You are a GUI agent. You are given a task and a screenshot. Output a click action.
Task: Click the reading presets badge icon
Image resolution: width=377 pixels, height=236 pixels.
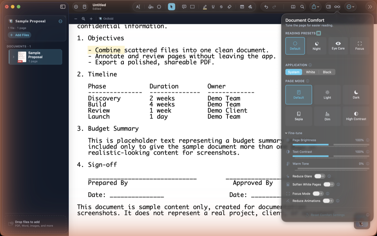click(319, 33)
